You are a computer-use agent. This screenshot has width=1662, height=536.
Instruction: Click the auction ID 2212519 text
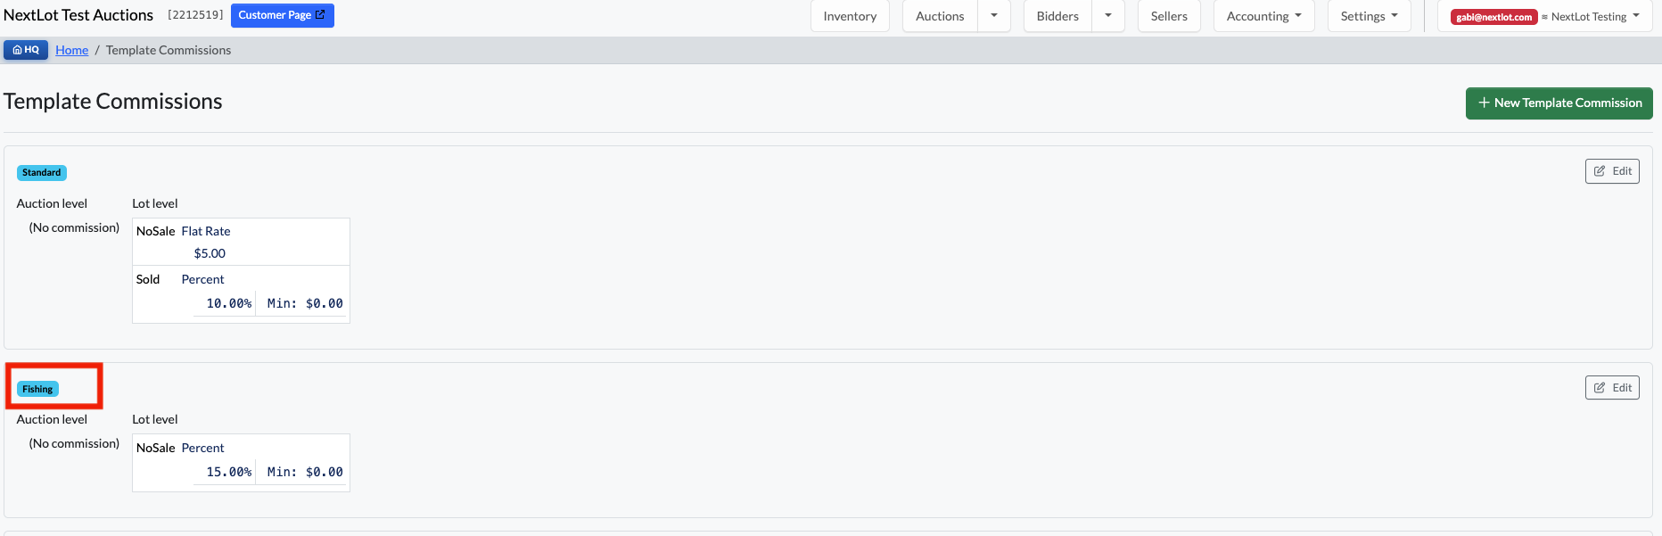coord(195,15)
